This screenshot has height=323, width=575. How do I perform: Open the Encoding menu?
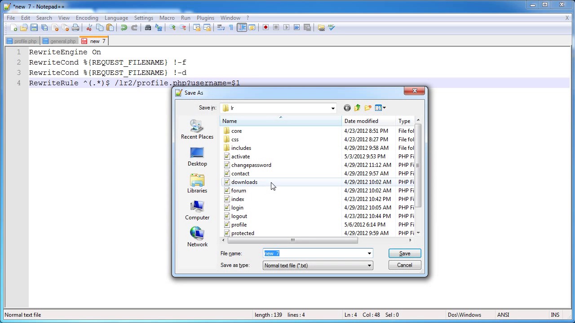coord(87,18)
